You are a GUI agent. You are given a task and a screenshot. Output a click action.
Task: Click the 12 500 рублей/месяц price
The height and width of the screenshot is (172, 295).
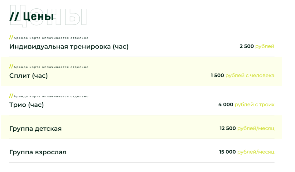tap(247, 128)
